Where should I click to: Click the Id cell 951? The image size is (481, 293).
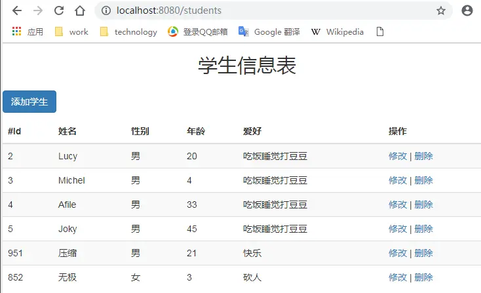[x=15, y=253]
